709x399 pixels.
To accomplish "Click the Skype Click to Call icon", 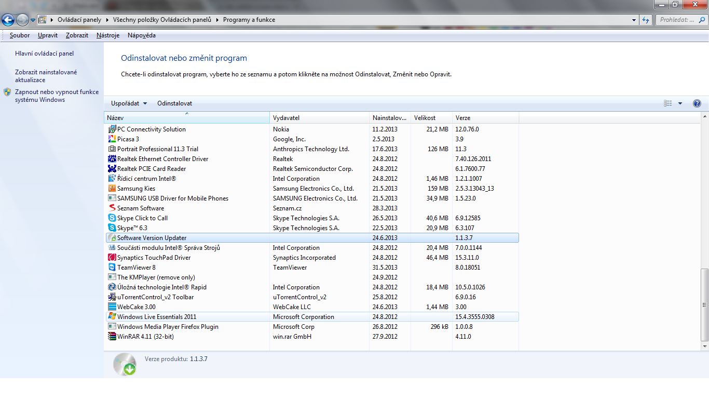I will coord(112,218).
